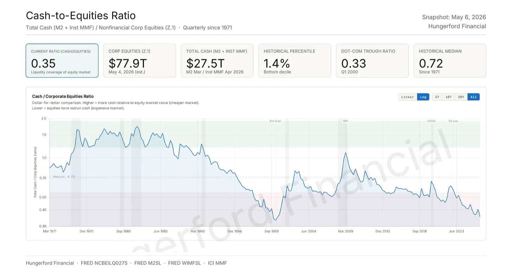Click the 'Cash / Corporate Equities Ratio' chart title
The height and width of the screenshot is (274, 512).
point(63,96)
